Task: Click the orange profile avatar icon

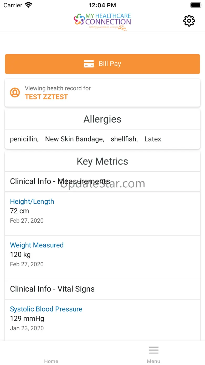Action: tap(15, 93)
